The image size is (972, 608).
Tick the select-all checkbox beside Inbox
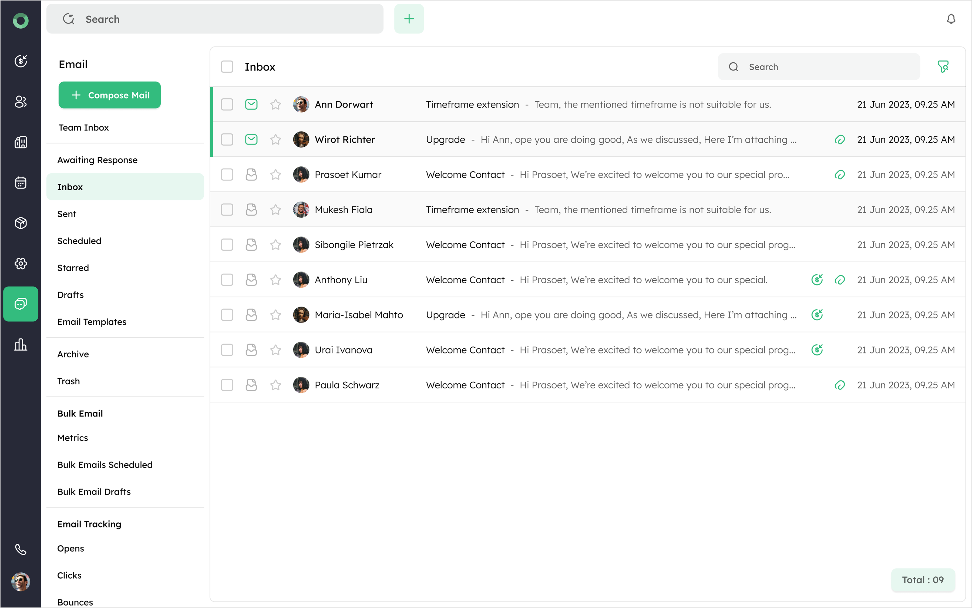227,67
